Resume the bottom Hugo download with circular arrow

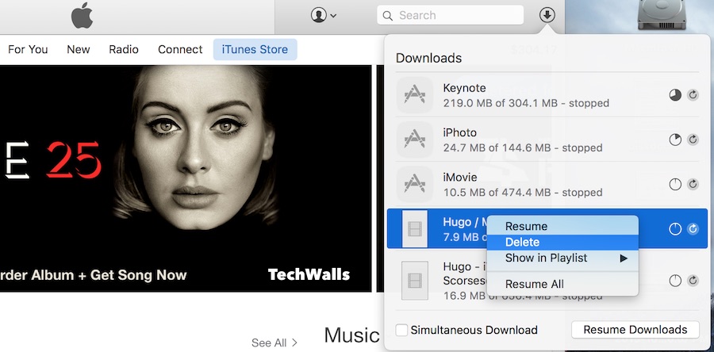pyautogui.click(x=693, y=281)
